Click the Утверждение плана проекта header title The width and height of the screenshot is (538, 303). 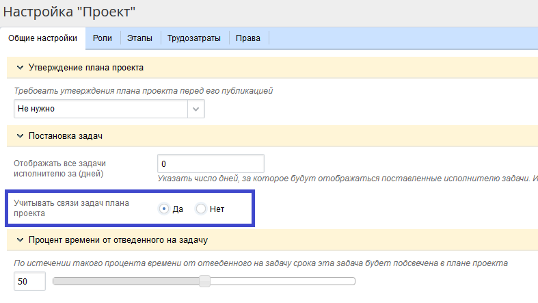pyautogui.click(x=85, y=68)
